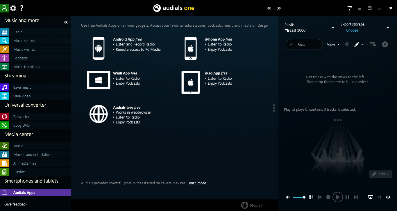Click the Music search magnifier icon

click(4, 41)
